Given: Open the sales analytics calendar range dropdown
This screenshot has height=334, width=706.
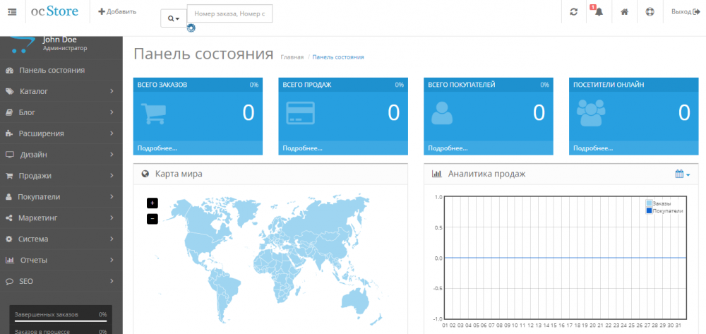Looking at the screenshot, I should click(682, 174).
